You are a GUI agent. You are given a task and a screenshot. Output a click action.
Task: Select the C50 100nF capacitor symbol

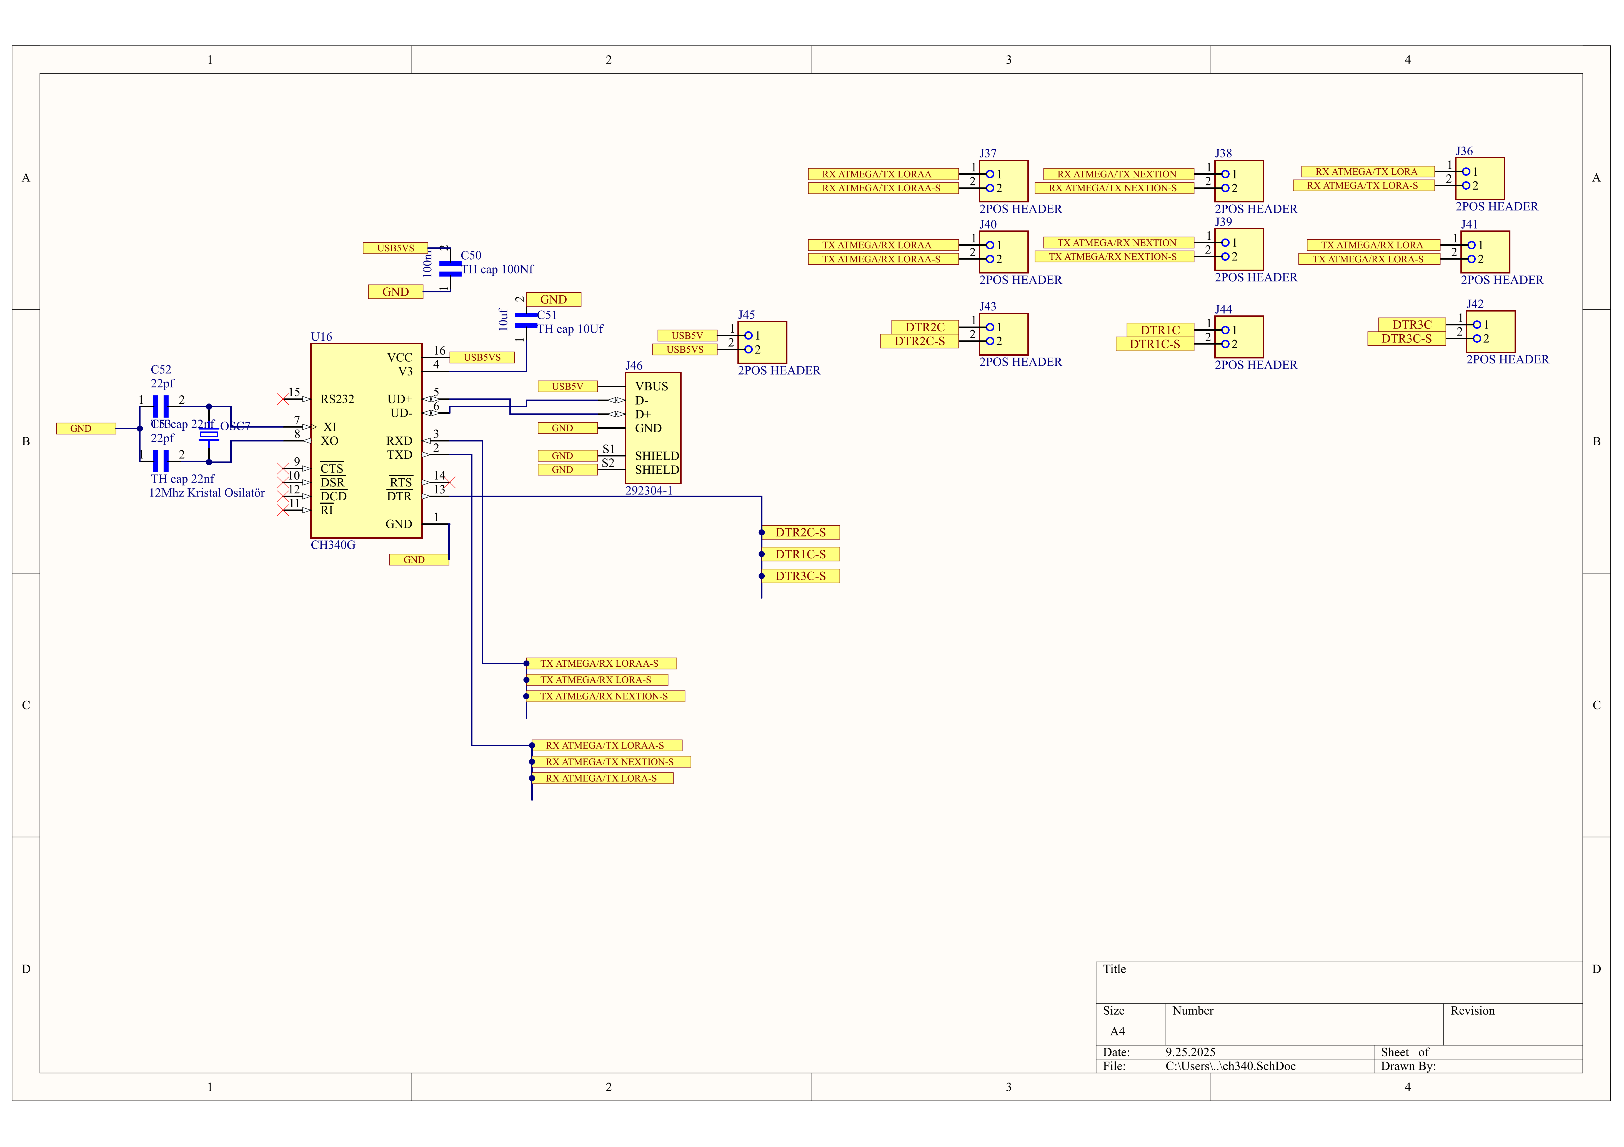pos(450,269)
